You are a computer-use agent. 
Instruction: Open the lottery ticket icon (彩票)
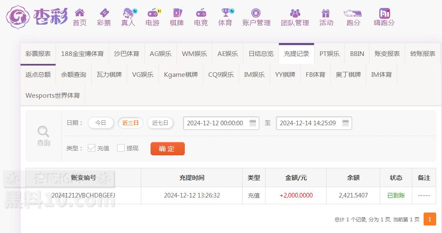coord(104,13)
